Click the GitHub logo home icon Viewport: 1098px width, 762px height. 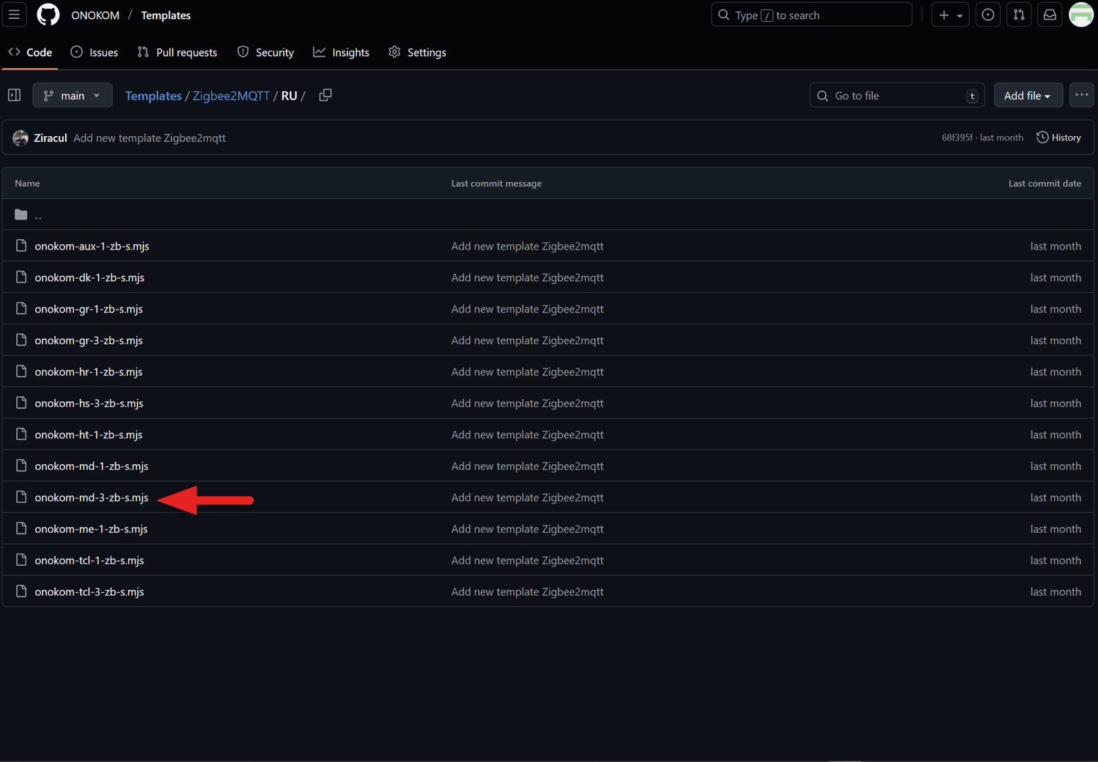click(48, 15)
